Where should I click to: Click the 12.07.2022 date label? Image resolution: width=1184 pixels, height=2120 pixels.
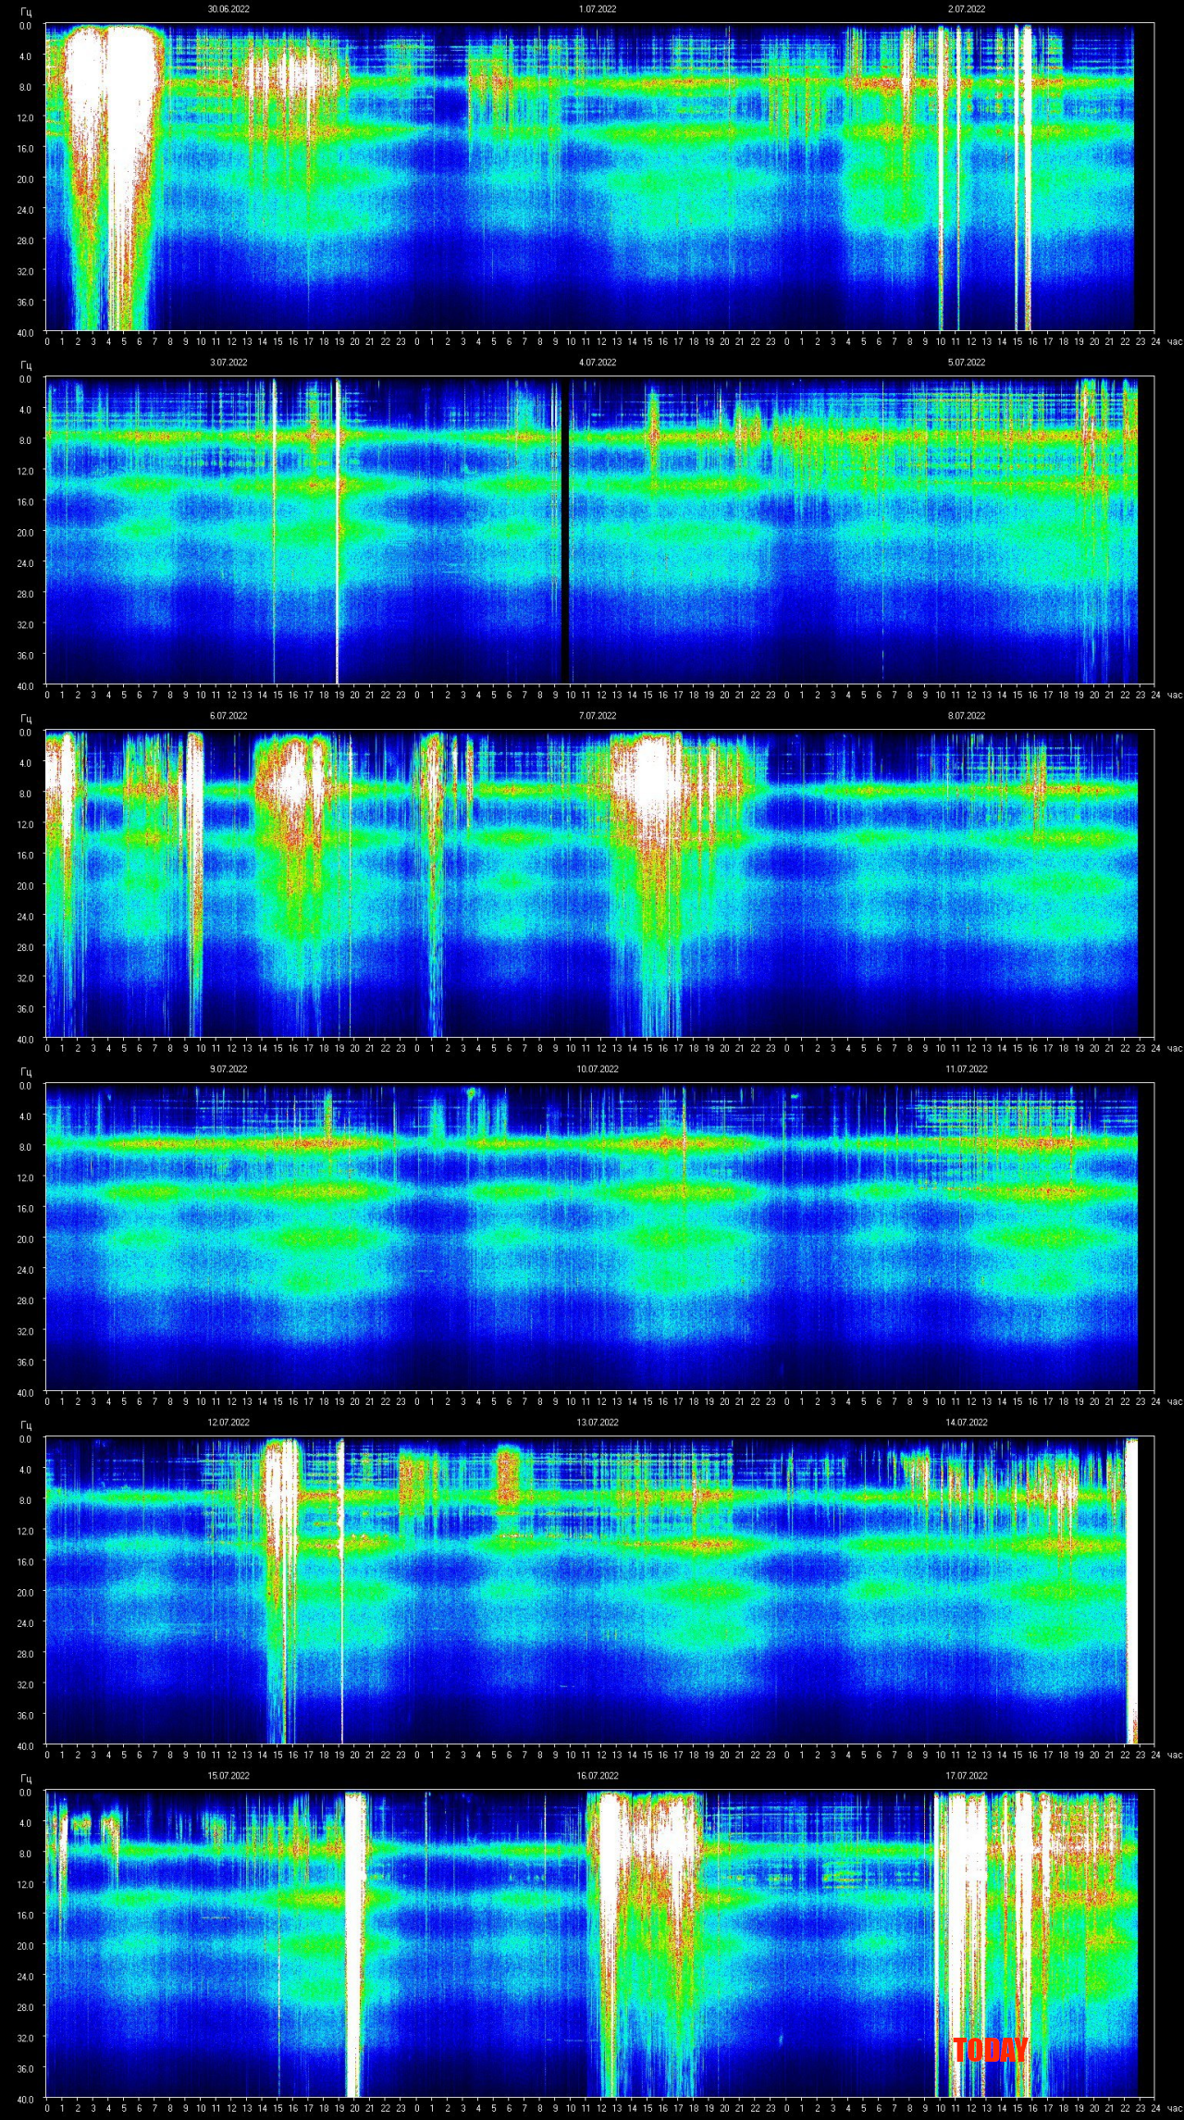(228, 1423)
